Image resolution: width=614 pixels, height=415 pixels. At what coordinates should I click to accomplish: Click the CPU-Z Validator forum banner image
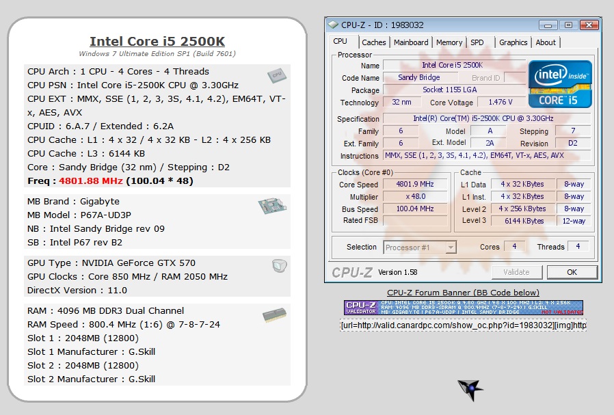(464, 308)
